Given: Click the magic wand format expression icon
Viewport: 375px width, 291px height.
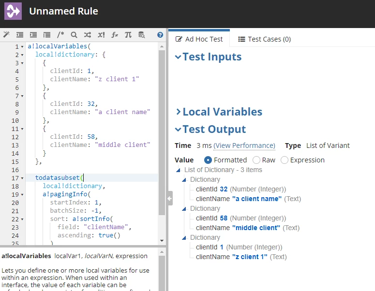Looking at the screenshot, I should [x=6, y=35].
